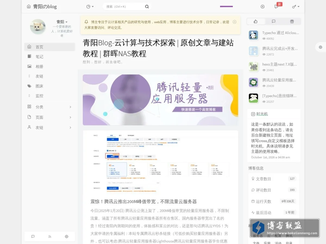Click the bell icon in the announcement banner
The height and width of the screenshot is (244, 326).
click(x=86, y=22)
